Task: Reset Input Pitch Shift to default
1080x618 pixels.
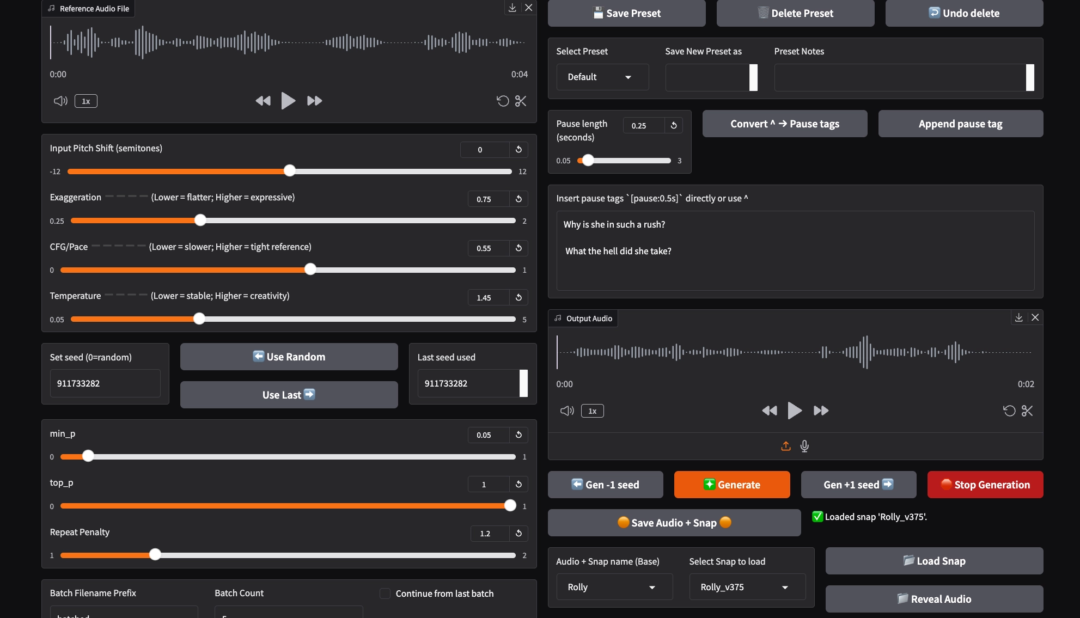Action: coord(518,149)
